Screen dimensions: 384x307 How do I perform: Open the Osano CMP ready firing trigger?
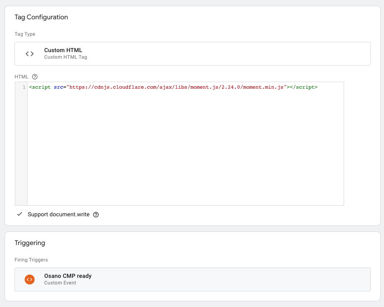[x=193, y=280]
